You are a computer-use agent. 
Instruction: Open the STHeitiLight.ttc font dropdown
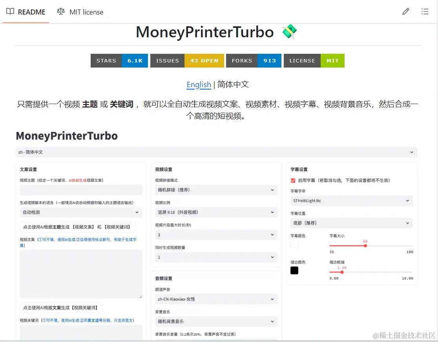click(x=352, y=201)
